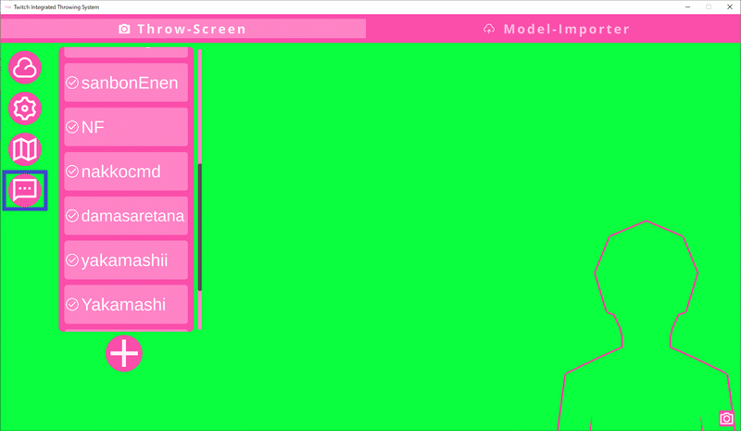Image resolution: width=741 pixels, height=431 pixels.
Task: Select the damasaretana list entry
Action: (x=126, y=216)
